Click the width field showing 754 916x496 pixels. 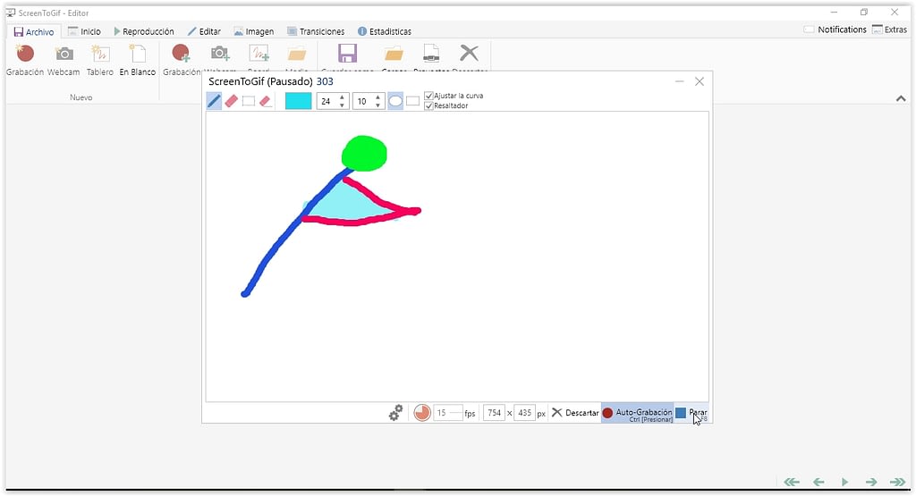point(494,413)
